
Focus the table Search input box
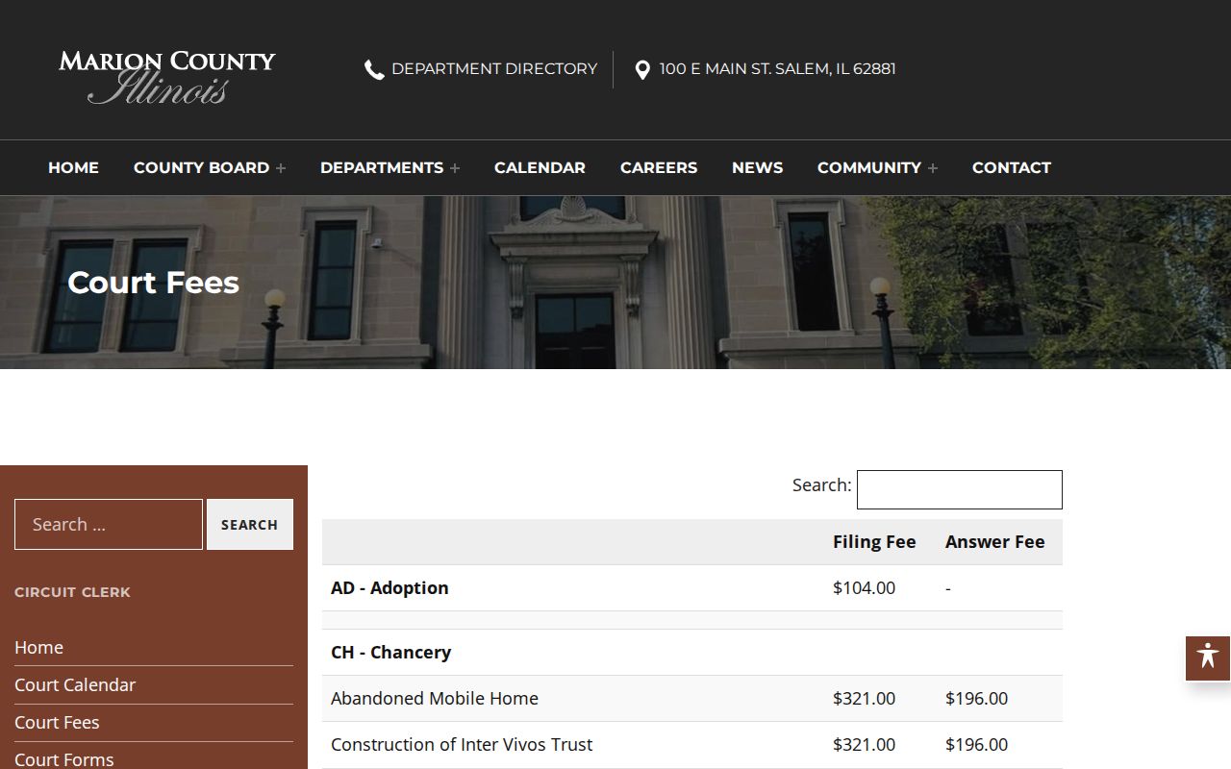(960, 489)
